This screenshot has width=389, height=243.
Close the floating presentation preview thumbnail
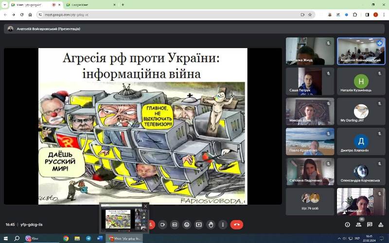(145, 206)
